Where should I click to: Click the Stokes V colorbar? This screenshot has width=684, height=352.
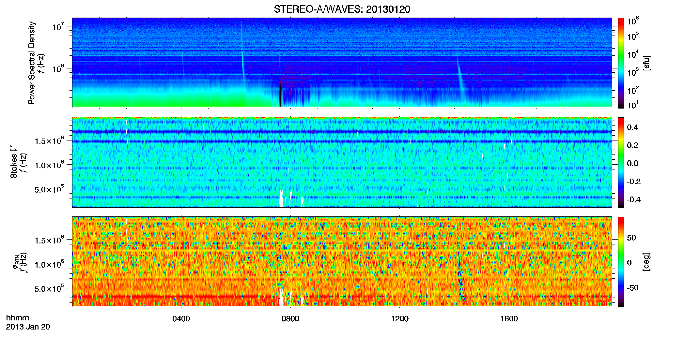click(x=621, y=162)
